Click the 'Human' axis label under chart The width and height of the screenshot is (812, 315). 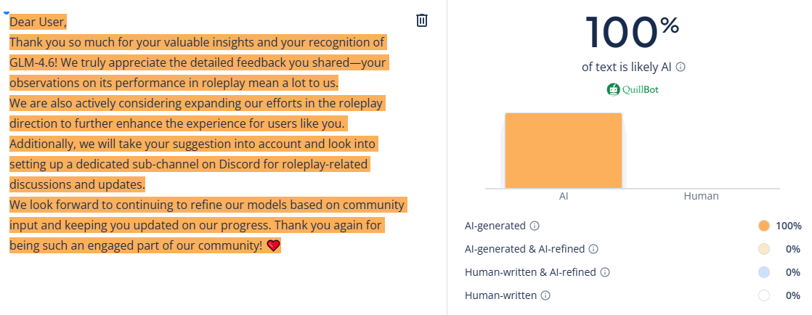(701, 196)
